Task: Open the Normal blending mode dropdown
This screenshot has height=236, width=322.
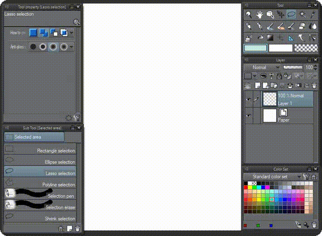Action: point(262,67)
